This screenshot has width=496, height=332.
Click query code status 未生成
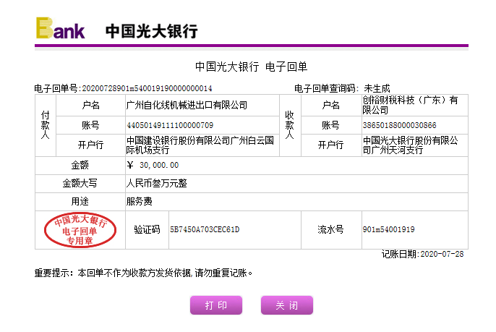pos(377,88)
